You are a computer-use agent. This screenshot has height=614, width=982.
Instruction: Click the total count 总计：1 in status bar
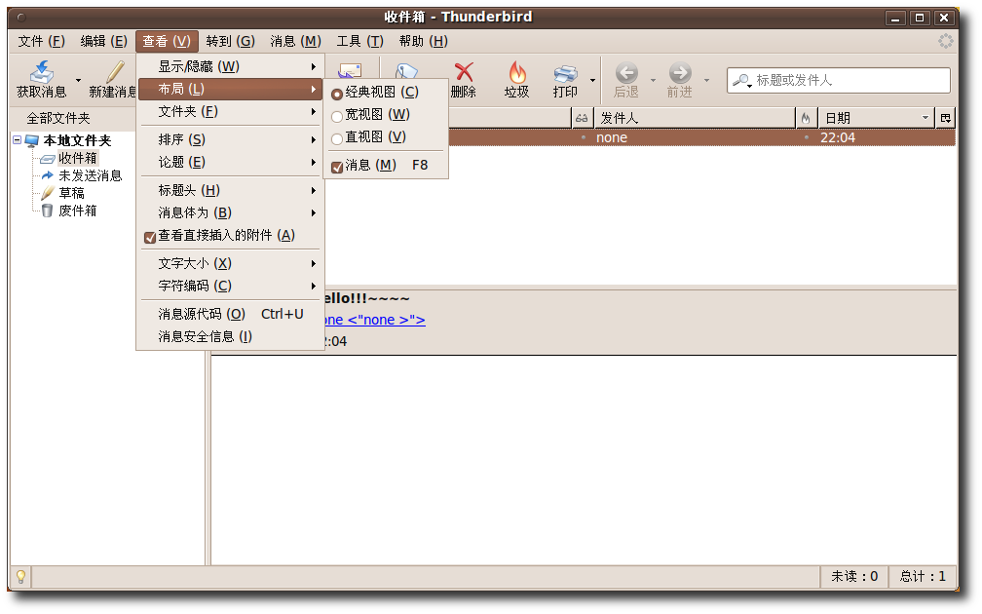(923, 576)
